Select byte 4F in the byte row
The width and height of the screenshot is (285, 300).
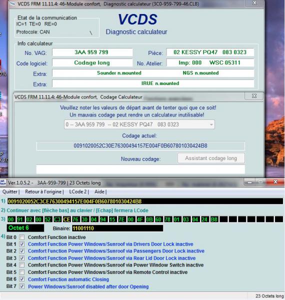pyautogui.click(x=140, y=219)
